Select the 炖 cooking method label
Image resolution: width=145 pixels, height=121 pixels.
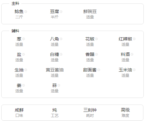point(55,110)
